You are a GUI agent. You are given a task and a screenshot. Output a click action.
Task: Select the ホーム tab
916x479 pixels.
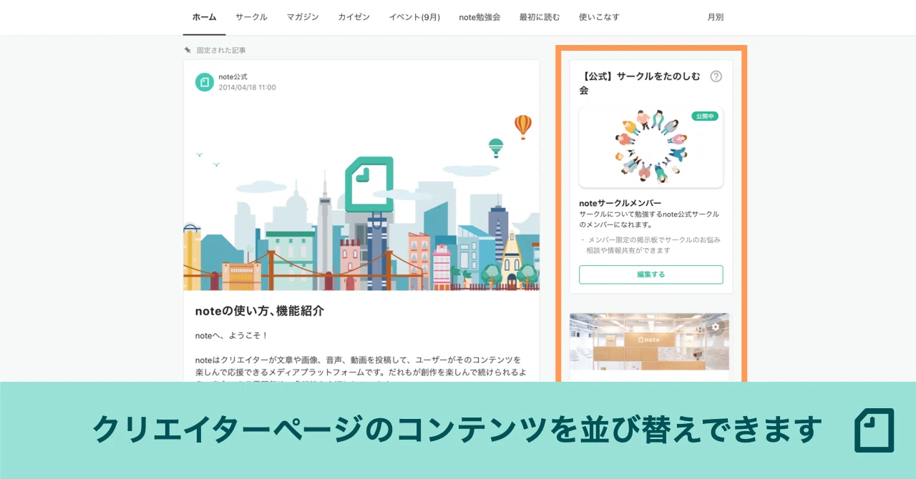(x=204, y=17)
